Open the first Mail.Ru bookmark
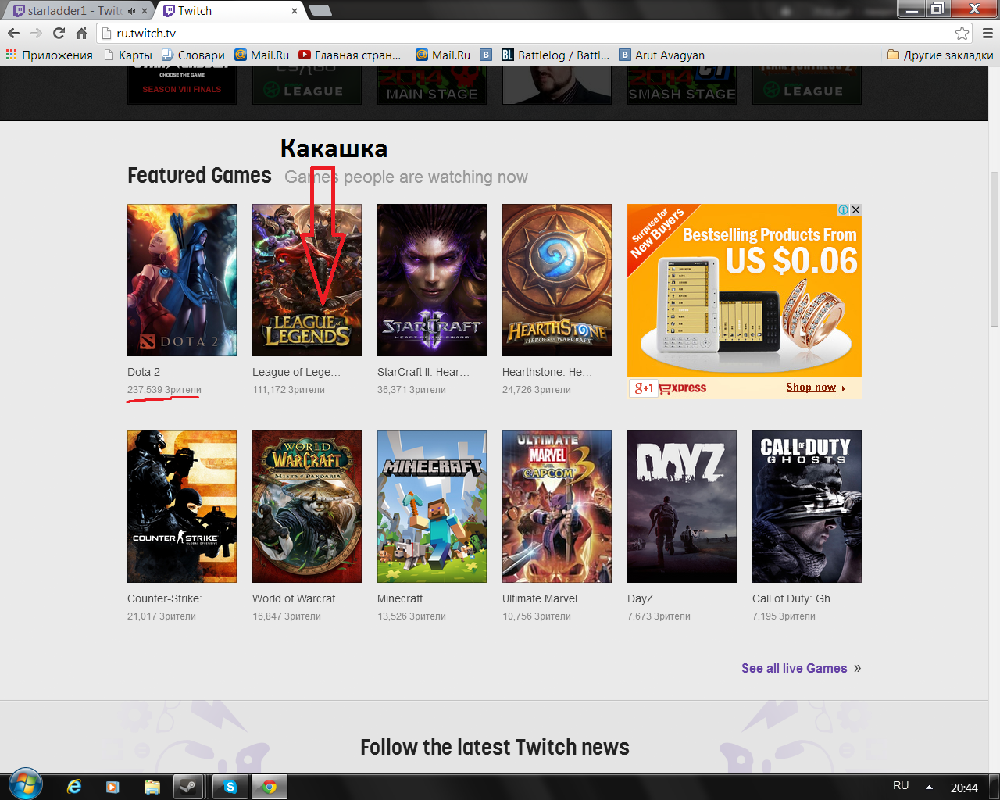Screen dimensions: 1000x800 tap(262, 55)
